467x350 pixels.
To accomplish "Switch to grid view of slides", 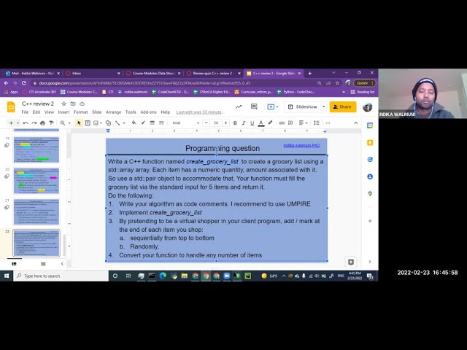I will pos(43,264).
